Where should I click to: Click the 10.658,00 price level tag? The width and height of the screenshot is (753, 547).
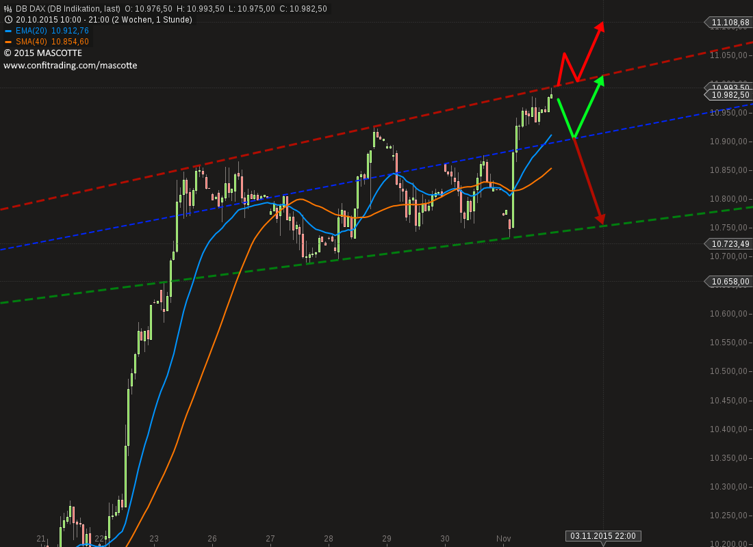728,281
